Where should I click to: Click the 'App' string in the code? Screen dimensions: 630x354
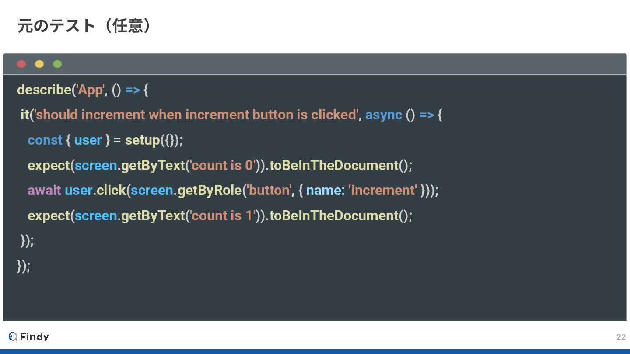pos(91,90)
